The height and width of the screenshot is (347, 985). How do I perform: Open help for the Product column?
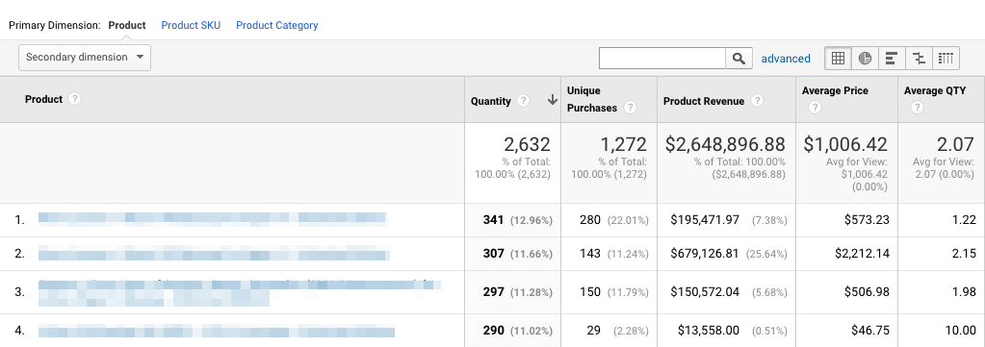click(75, 99)
